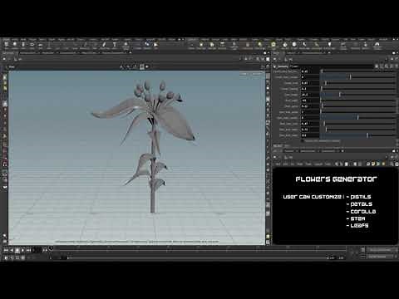Add a new tab to network pane
Image resolution: width=399 pixels, height=299 pixels.
click(342, 151)
